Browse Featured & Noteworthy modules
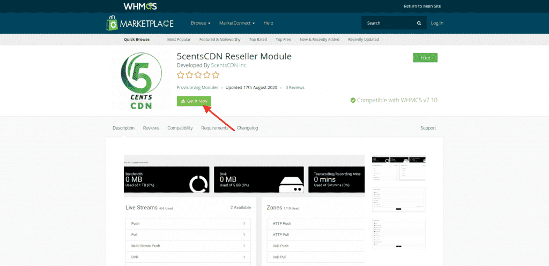The height and width of the screenshot is (266, 549). tap(220, 40)
